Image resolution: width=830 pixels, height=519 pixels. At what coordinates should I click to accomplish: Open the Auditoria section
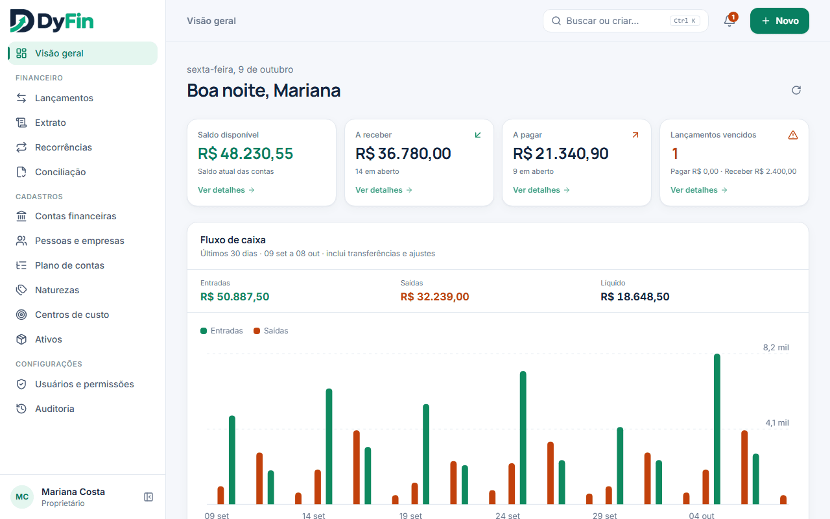83,409
